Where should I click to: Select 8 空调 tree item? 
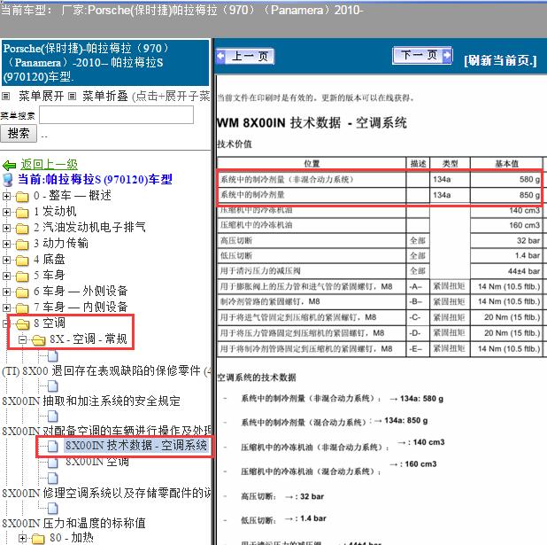pyautogui.click(x=50, y=323)
